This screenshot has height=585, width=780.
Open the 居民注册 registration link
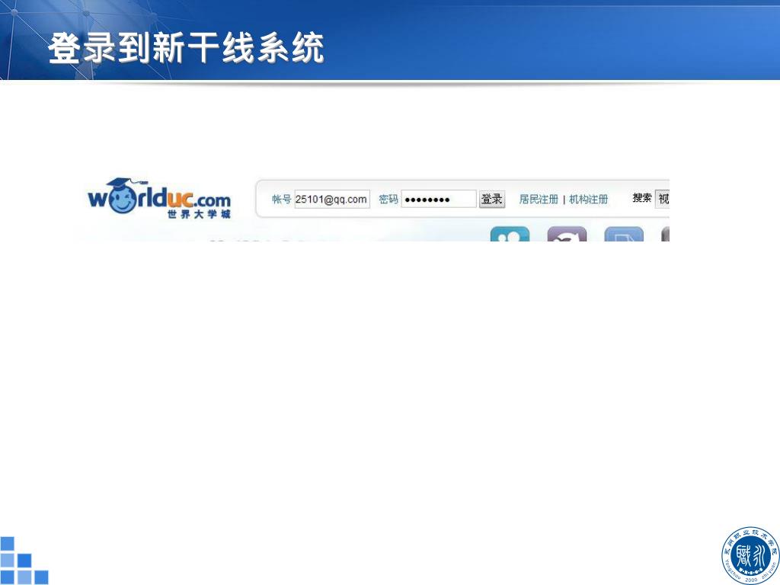tap(539, 199)
